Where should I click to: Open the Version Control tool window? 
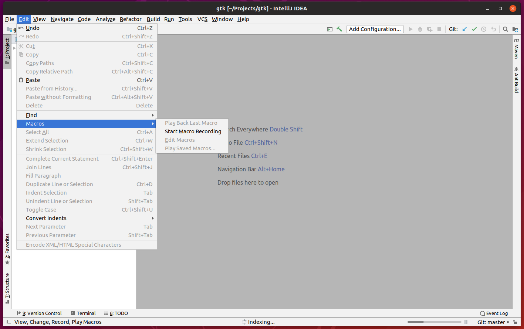point(39,313)
